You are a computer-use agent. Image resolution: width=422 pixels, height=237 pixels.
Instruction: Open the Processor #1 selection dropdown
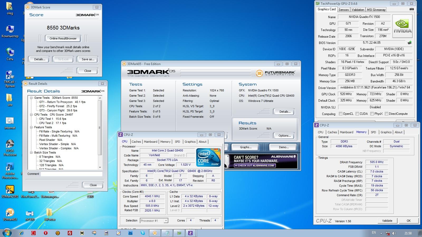pos(166,221)
